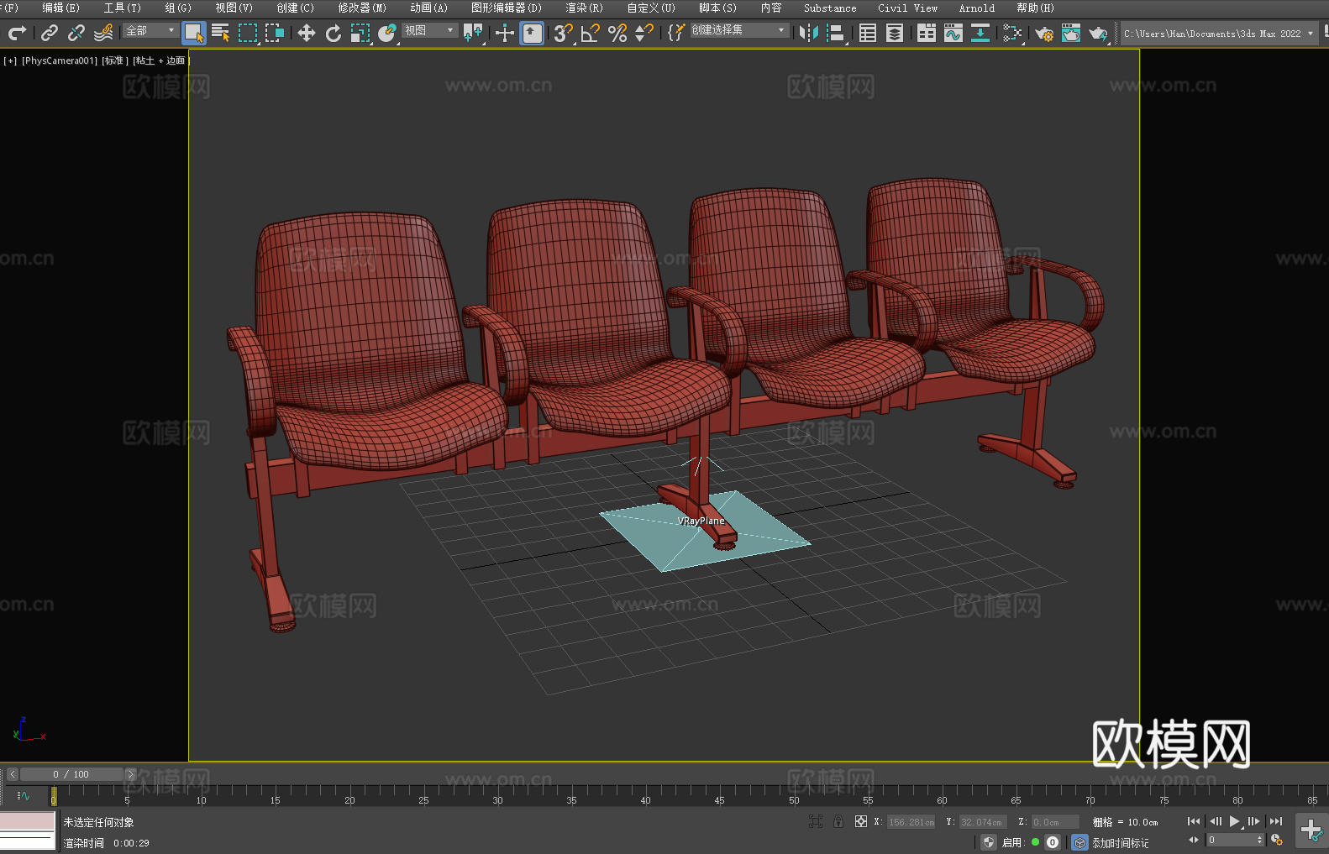Open the 创建(C) menu

coord(296,8)
